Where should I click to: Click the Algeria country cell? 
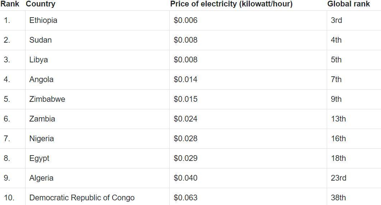click(x=41, y=178)
